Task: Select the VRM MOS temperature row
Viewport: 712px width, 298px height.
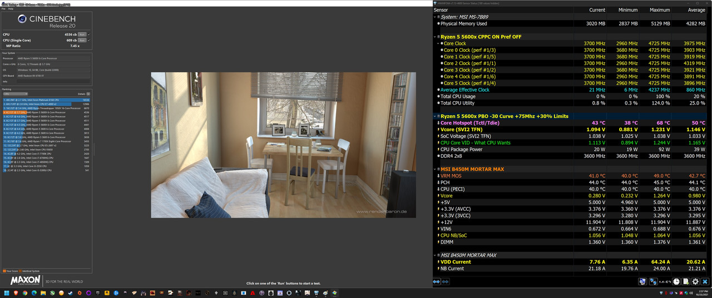Action: pyautogui.click(x=570, y=176)
